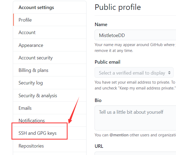The width and height of the screenshot is (176, 155).
Task: Focus the Bio text area
Action: pyautogui.click(x=135, y=118)
